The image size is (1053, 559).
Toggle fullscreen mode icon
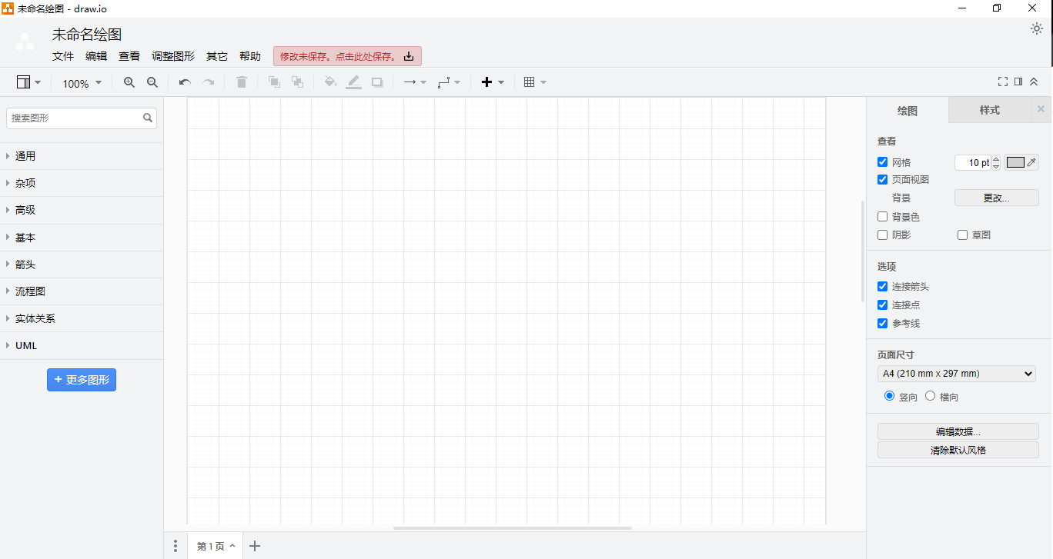click(x=1003, y=82)
